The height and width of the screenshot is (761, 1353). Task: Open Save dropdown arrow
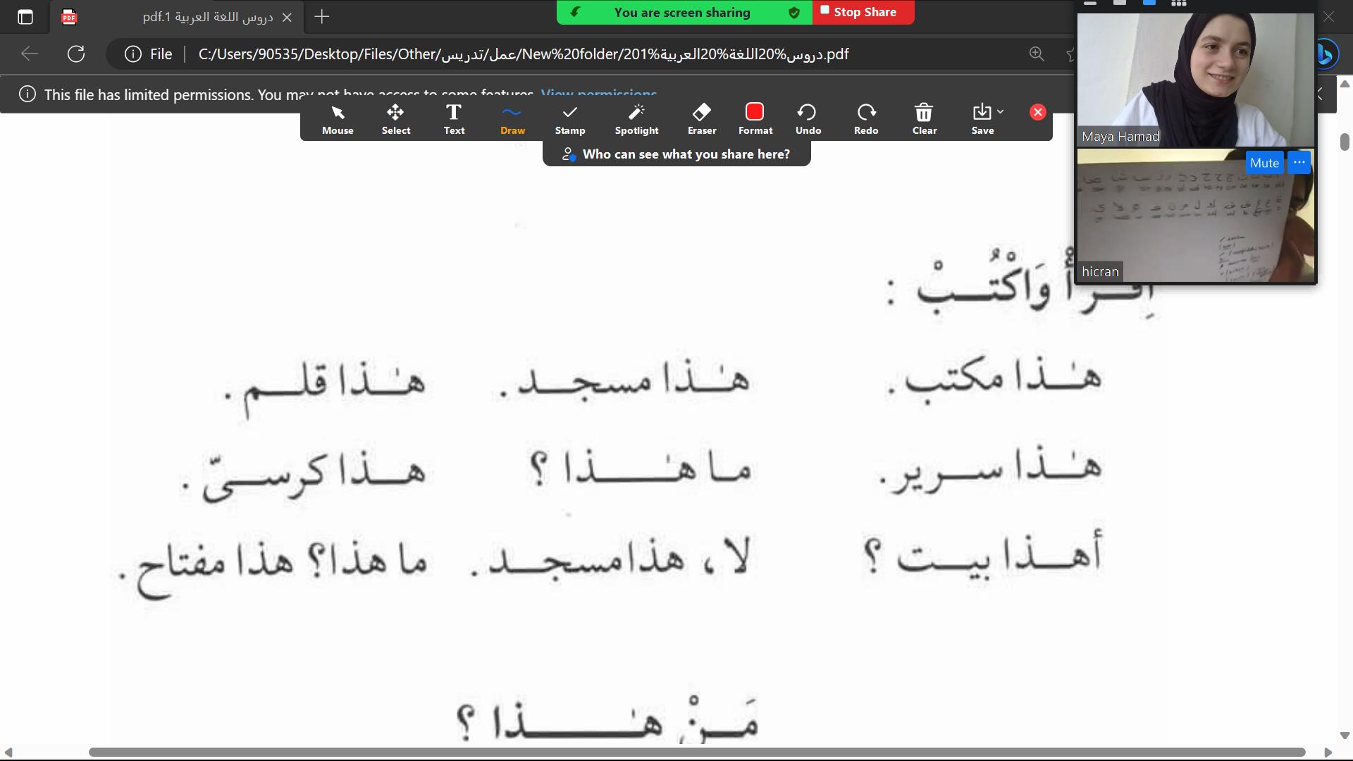coord(1000,112)
